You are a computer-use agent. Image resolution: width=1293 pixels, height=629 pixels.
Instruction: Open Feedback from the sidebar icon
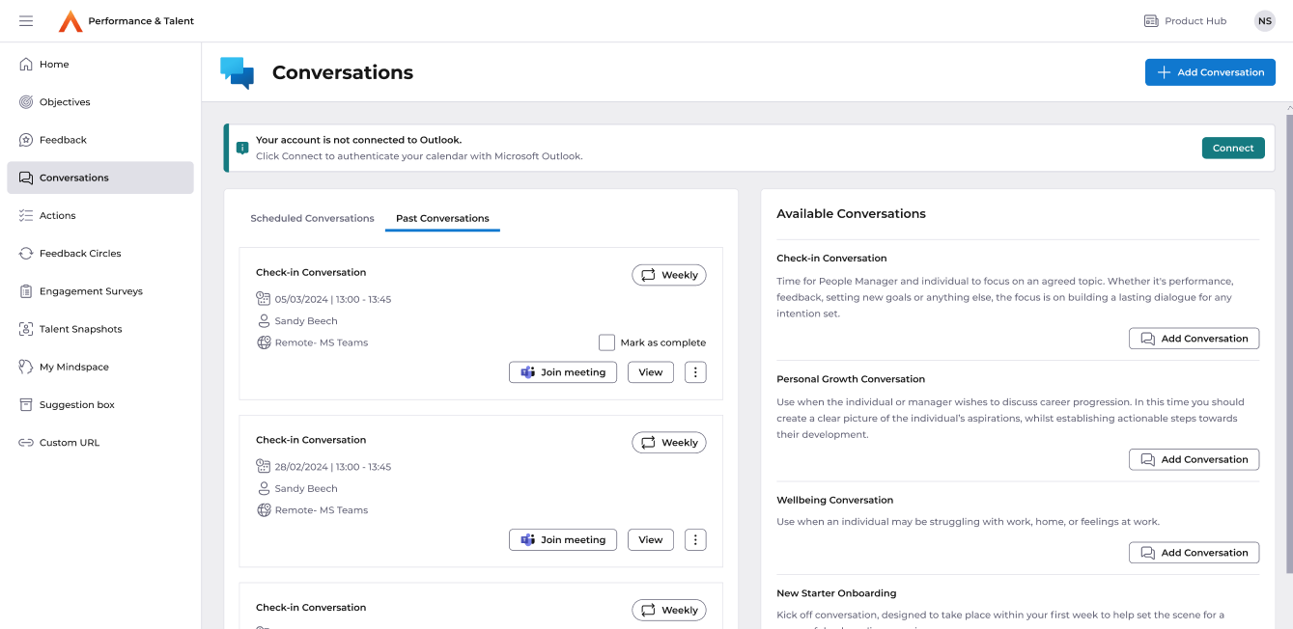[26, 140]
